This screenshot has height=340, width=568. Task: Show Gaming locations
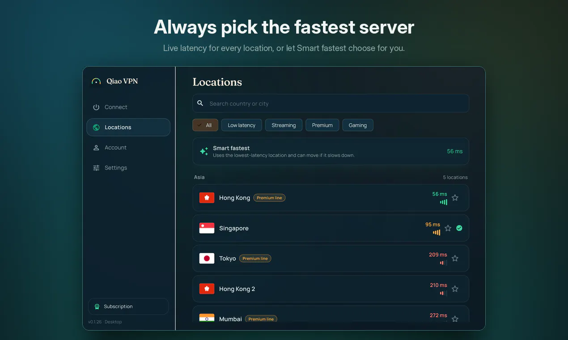point(358,125)
